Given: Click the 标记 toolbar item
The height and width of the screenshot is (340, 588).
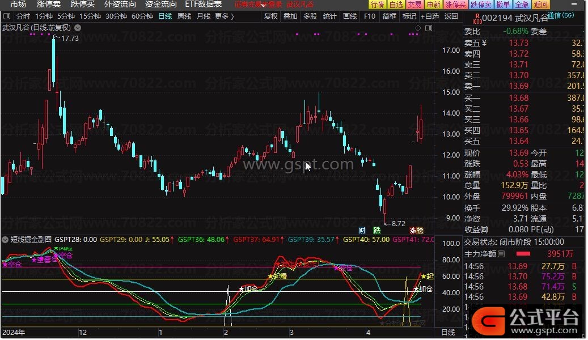Looking at the screenshot, I should coord(409,16).
